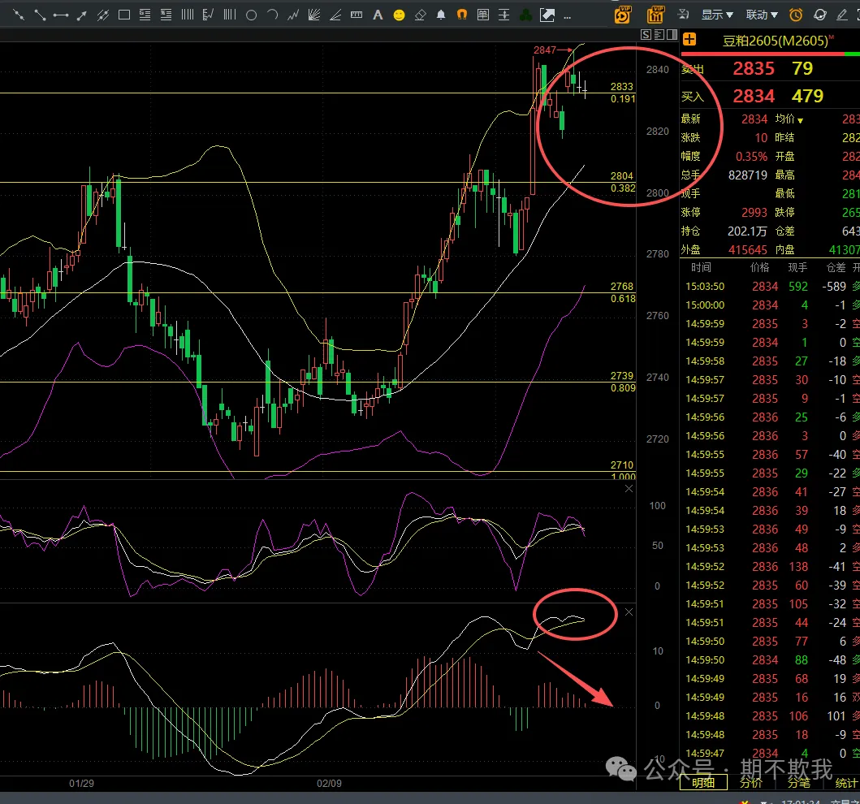
Task: Click the 持仓 value 202.1万
Action: coord(747,231)
